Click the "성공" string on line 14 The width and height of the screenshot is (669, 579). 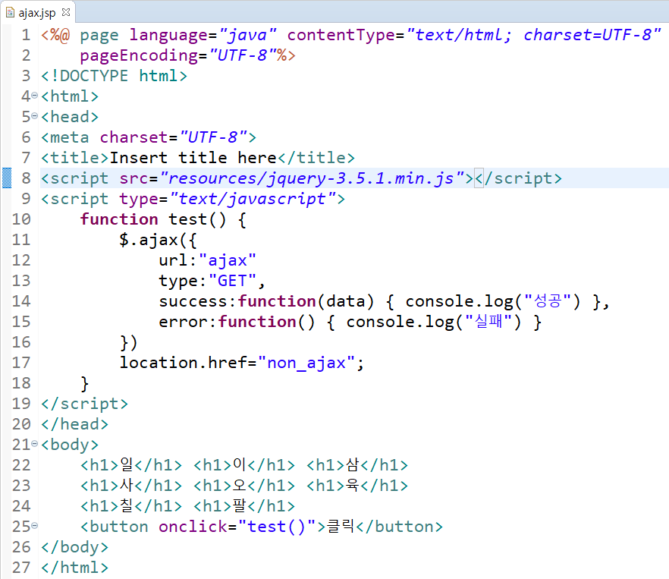click(548, 301)
